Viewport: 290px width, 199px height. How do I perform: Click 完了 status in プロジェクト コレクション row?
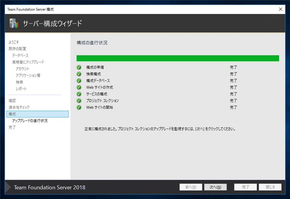pyautogui.click(x=234, y=101)
